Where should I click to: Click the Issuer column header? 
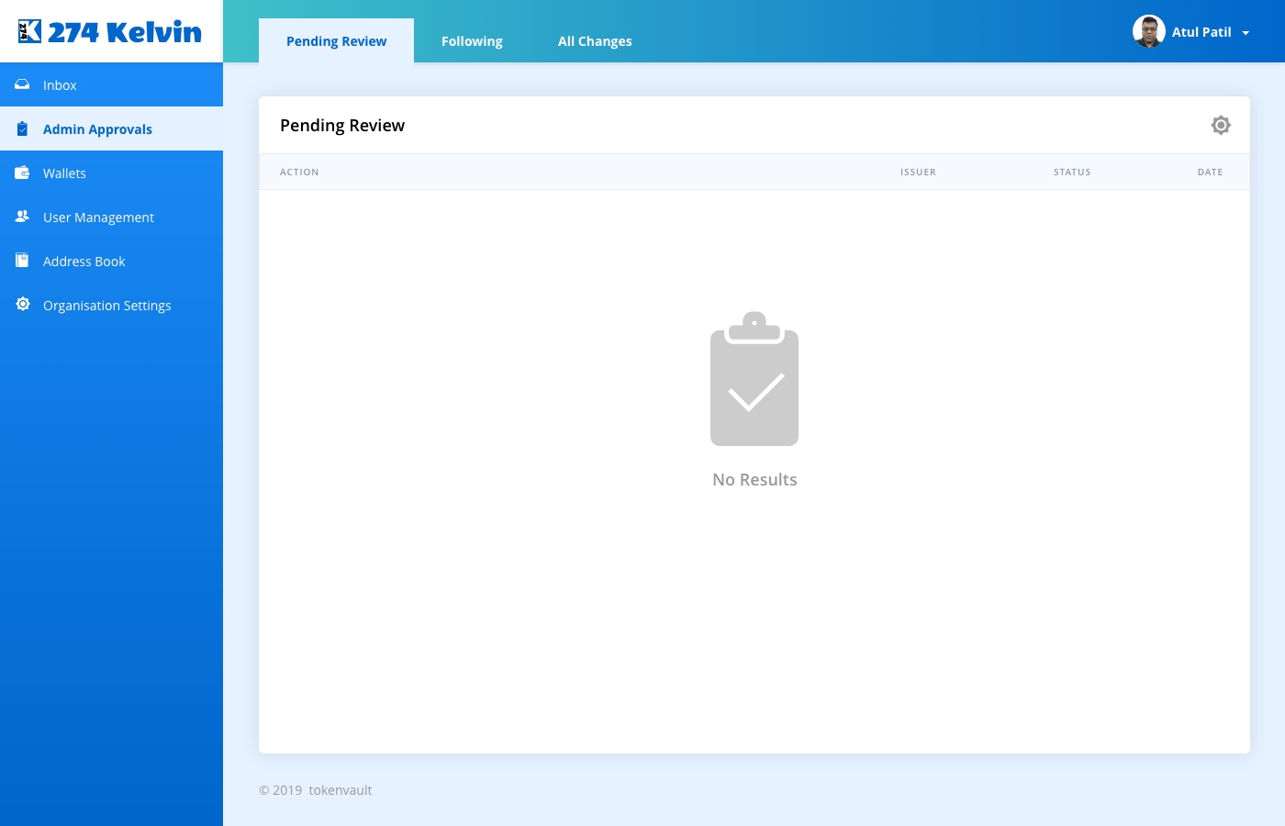tap(918, 172)
